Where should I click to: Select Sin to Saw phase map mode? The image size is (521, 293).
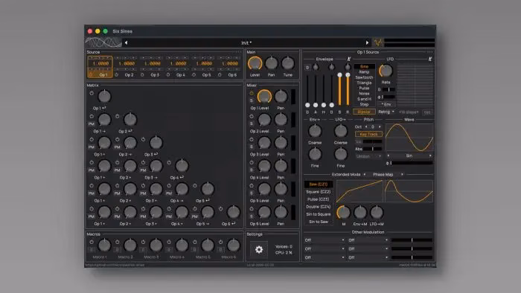pos(319,222)
